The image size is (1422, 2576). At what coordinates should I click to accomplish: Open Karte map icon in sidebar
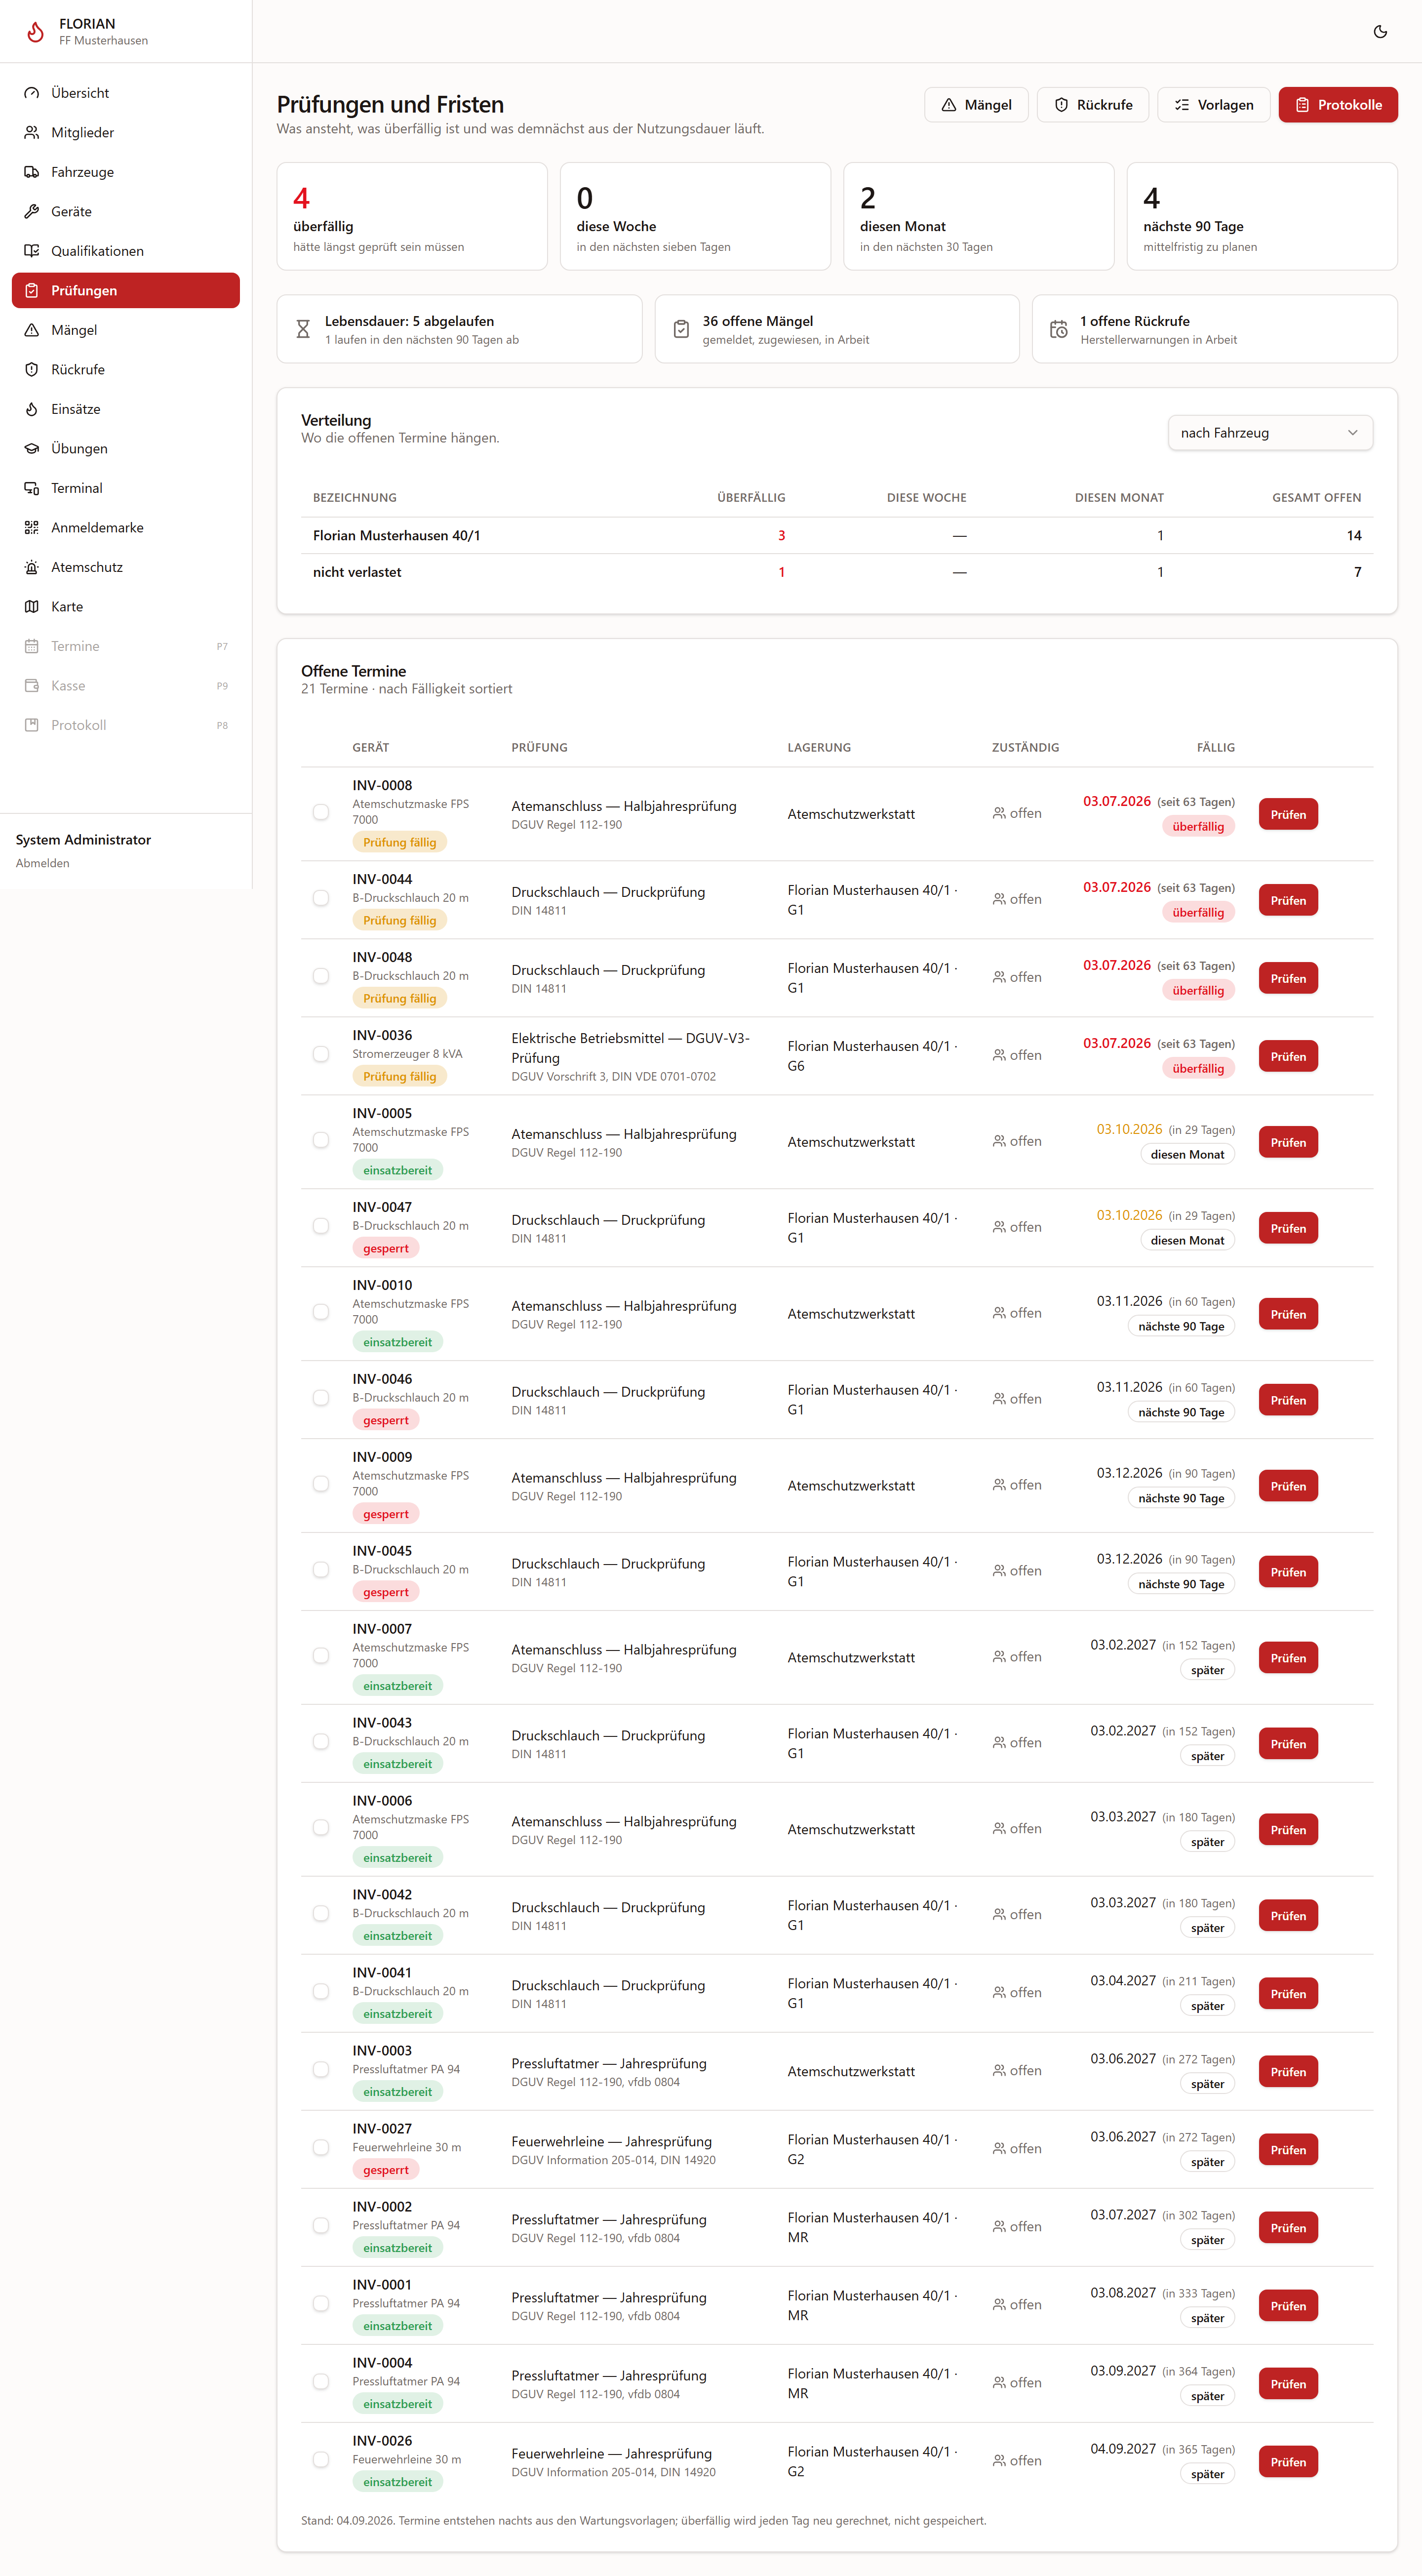tap(32, 606)
